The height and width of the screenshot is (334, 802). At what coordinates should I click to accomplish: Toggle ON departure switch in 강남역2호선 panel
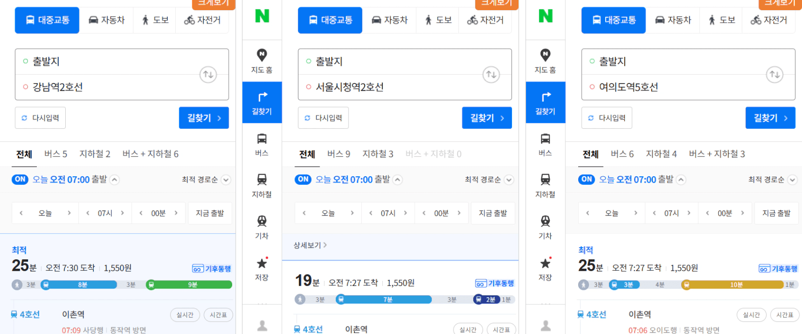[x=20, y=179]
